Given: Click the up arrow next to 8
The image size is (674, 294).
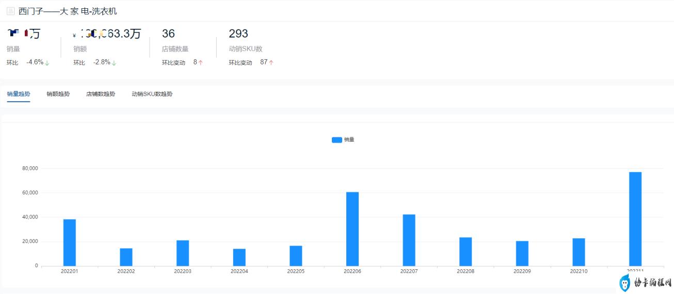Looking at the screenshot, I should point(201,63).
